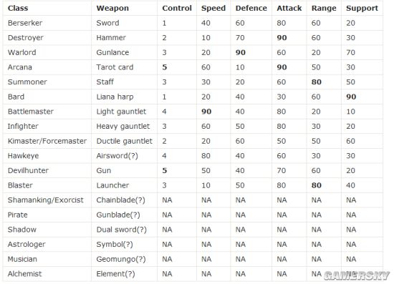Select the Devilhunter Control value 5
The width and height of the screenshot is (394, 284).
(165, 170)
